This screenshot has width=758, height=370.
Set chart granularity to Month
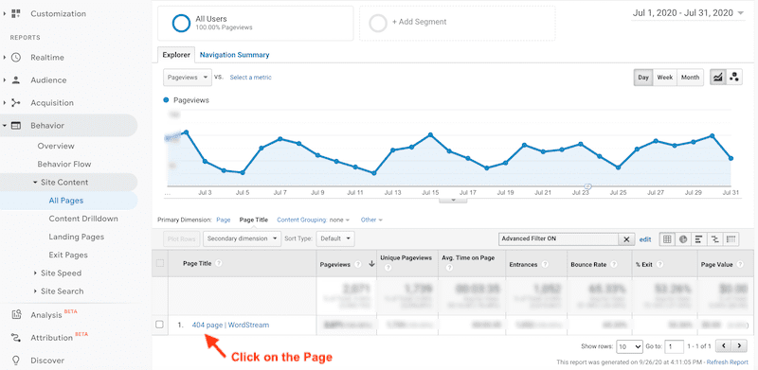click(x=690, y=78)
